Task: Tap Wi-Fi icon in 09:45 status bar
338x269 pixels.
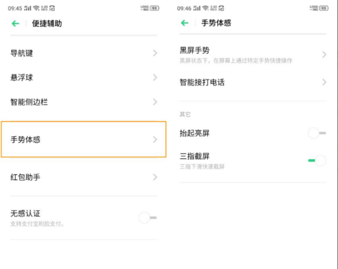Action: click(36, 8)
